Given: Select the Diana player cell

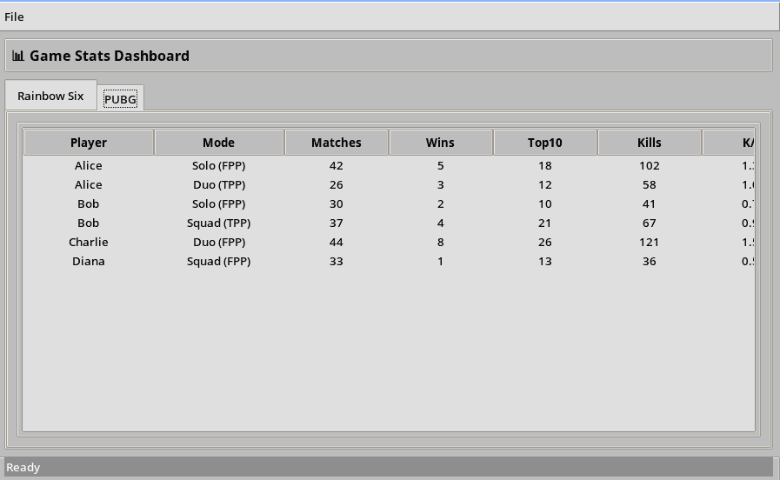Looking at the screenshot, I should pos(89,261).
